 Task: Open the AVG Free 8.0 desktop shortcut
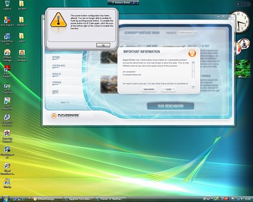(7, 21)
